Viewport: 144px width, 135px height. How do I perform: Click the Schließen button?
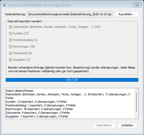point(127,125)
